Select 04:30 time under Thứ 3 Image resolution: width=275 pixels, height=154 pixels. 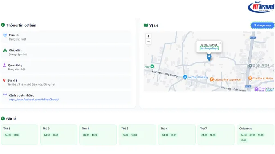click(47, 135)
